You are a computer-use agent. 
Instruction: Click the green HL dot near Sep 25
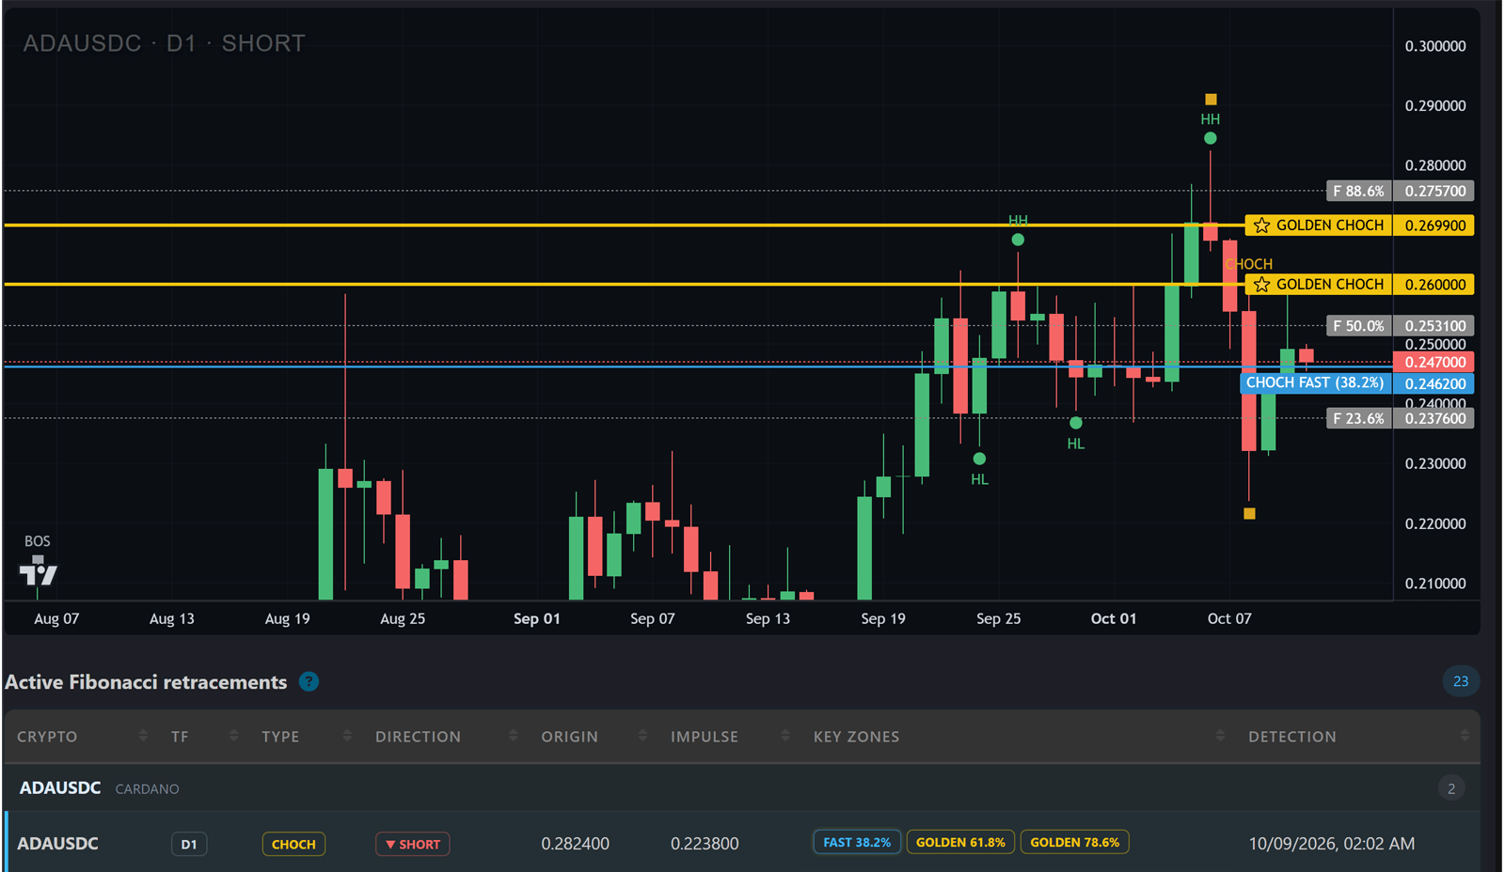click(979, 459)
